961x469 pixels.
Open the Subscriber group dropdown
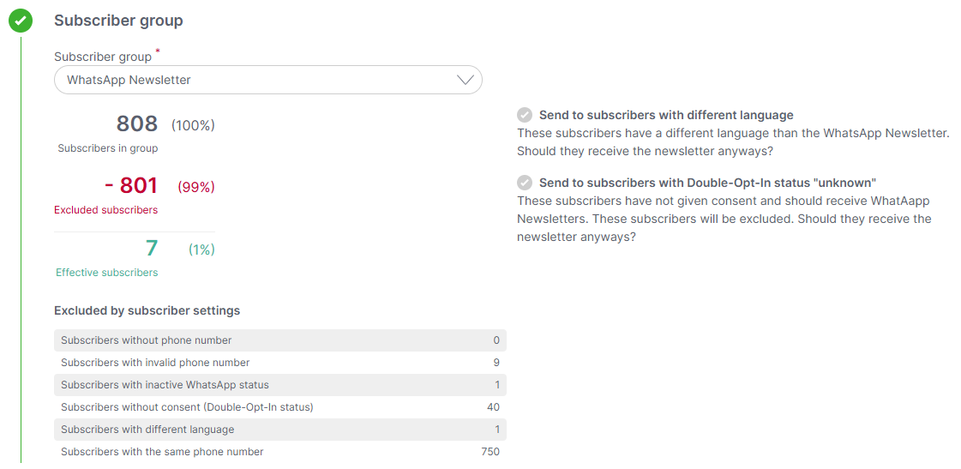[267, 80]
